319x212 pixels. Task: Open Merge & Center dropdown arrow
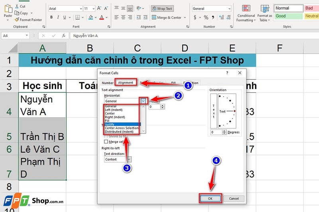click(185, 18)
